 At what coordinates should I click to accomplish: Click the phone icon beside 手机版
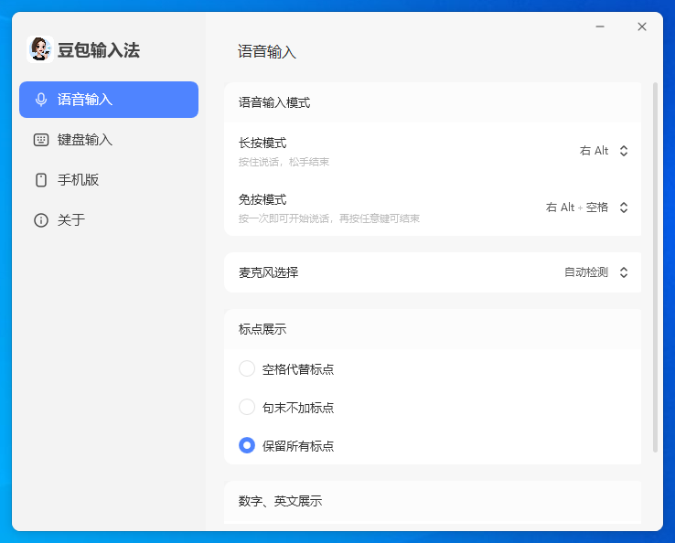pos(41,180)
